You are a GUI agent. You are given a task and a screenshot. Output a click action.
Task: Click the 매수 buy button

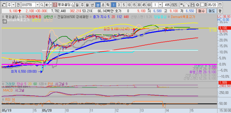(x=201, y=11)
